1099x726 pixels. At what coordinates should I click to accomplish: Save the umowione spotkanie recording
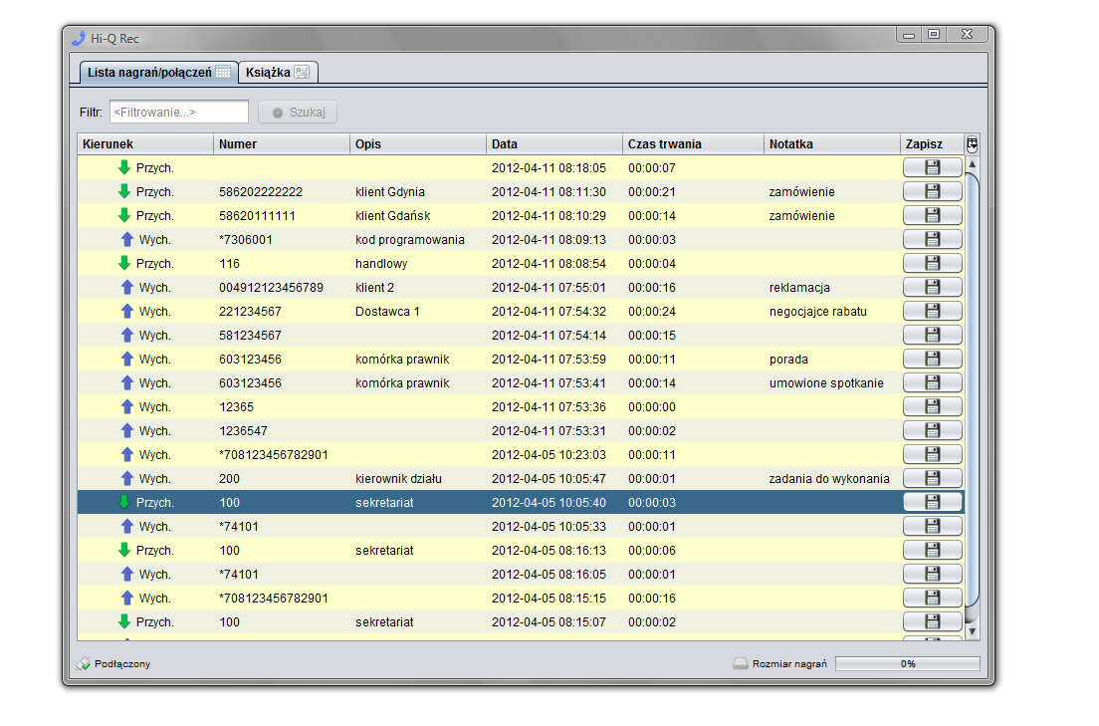[x=932, y=381]
